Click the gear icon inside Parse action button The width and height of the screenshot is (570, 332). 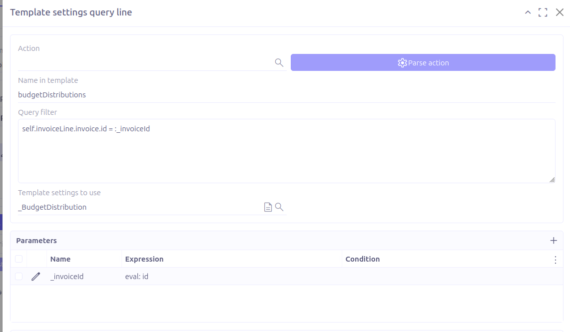pyautogui.click(x=402, y=62)
